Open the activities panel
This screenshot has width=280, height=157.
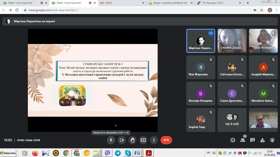[x=262, y=140]
